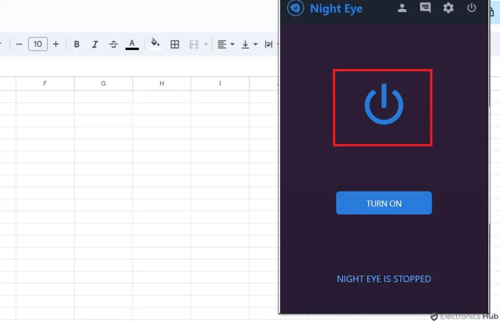The height and width of the screenshot is (321, 500).
Task: Select column F header
Action: (x=45, y=84)
